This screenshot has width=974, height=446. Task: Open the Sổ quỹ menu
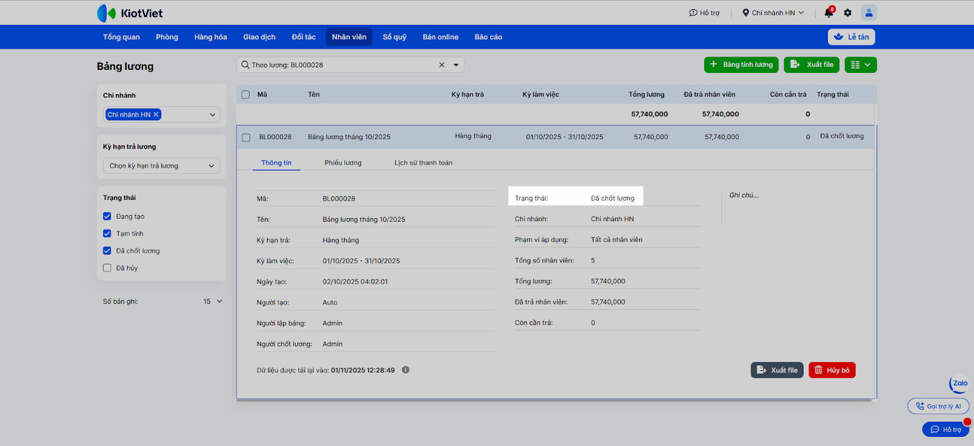394,37
